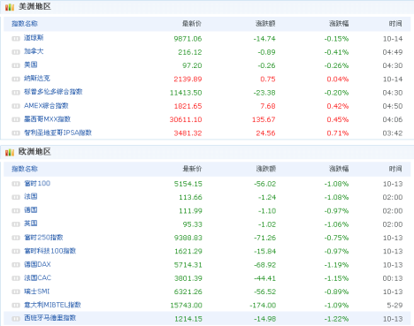Open the 西班牙马德里指数 link

50,318
